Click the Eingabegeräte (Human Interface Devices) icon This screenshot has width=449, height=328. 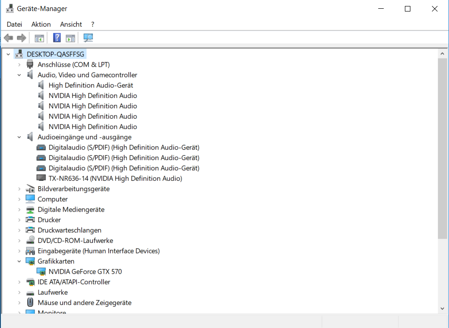pos(30,251)
